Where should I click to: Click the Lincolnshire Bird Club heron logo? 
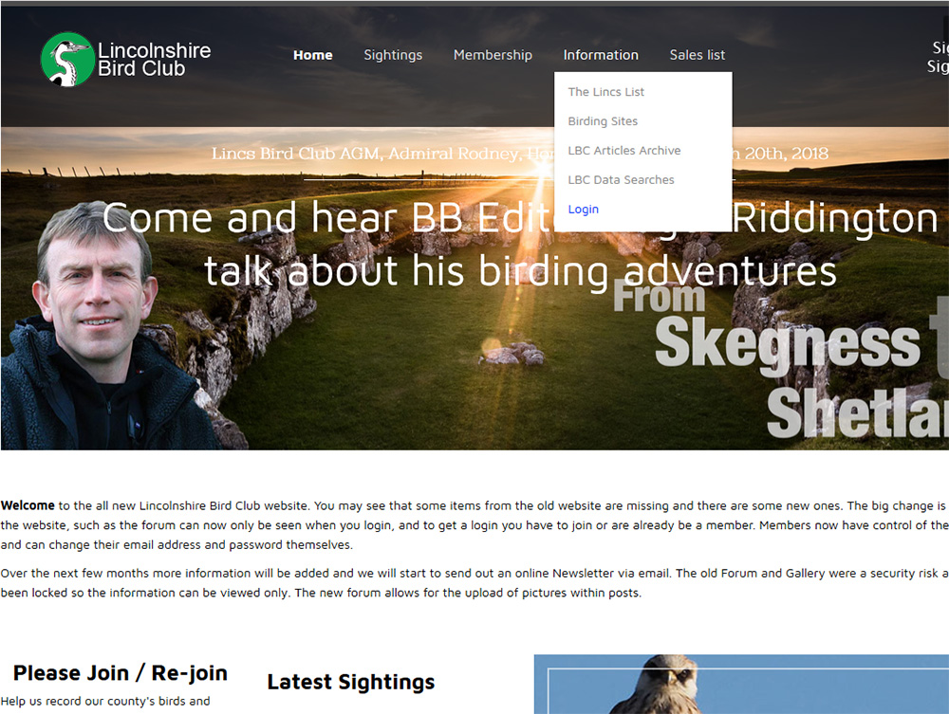tap(66, 59)
